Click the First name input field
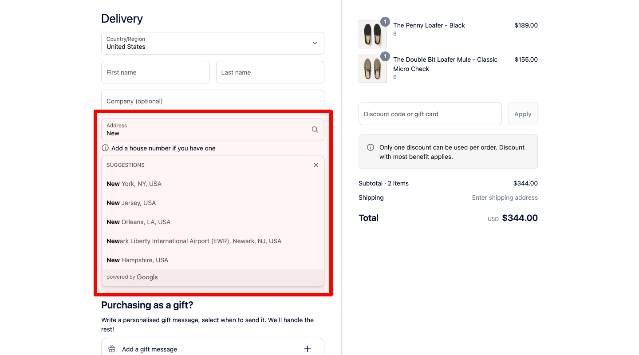Image resolution: width=639 pixels, height=355 pixels. pyautogui.click(x=155, y=72)
